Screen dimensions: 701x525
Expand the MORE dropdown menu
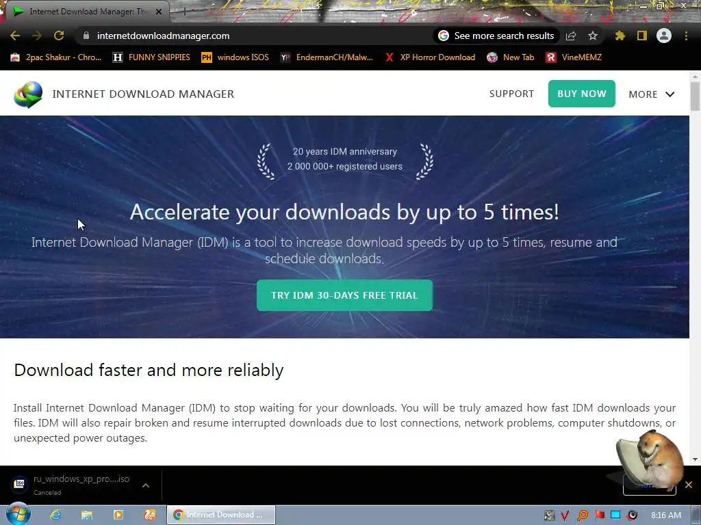pyautogui.click(x=652, y=94)
